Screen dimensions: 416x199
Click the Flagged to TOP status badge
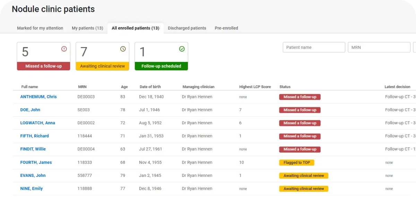pos(297,162)
